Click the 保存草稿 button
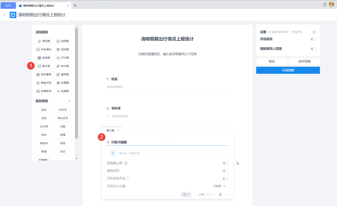Screen dimensions: 337x206 pos(304,61)
